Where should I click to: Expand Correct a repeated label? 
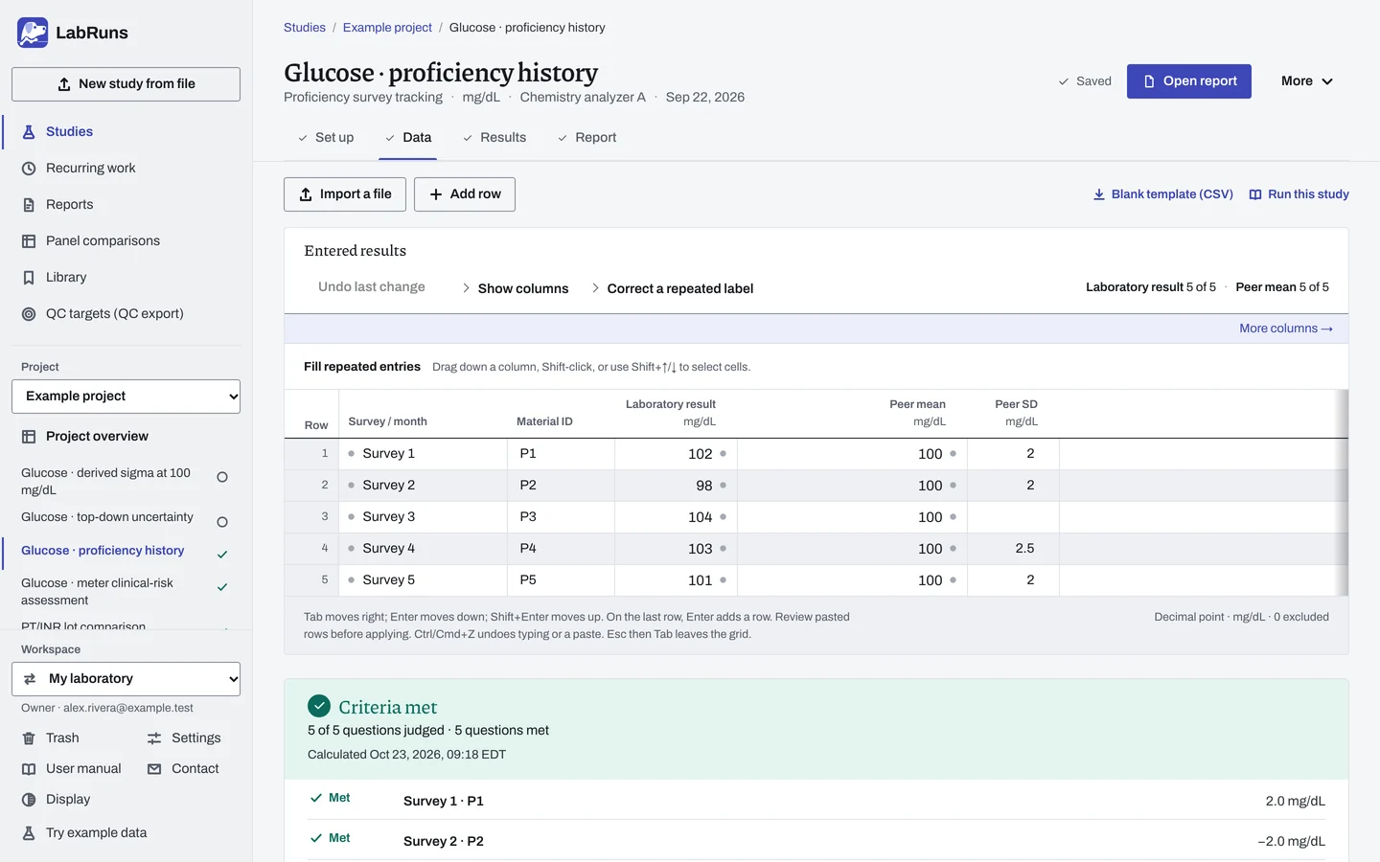(x=672, y=288)
